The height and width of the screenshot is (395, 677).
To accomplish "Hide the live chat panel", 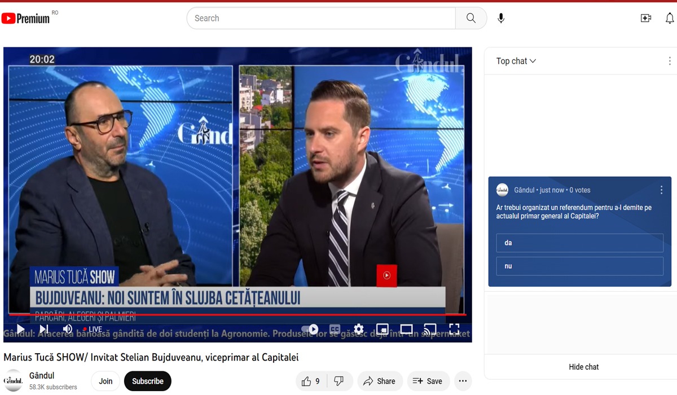I will 583,367.
